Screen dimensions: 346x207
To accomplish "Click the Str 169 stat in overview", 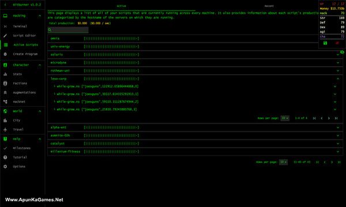I will point(332,18).
